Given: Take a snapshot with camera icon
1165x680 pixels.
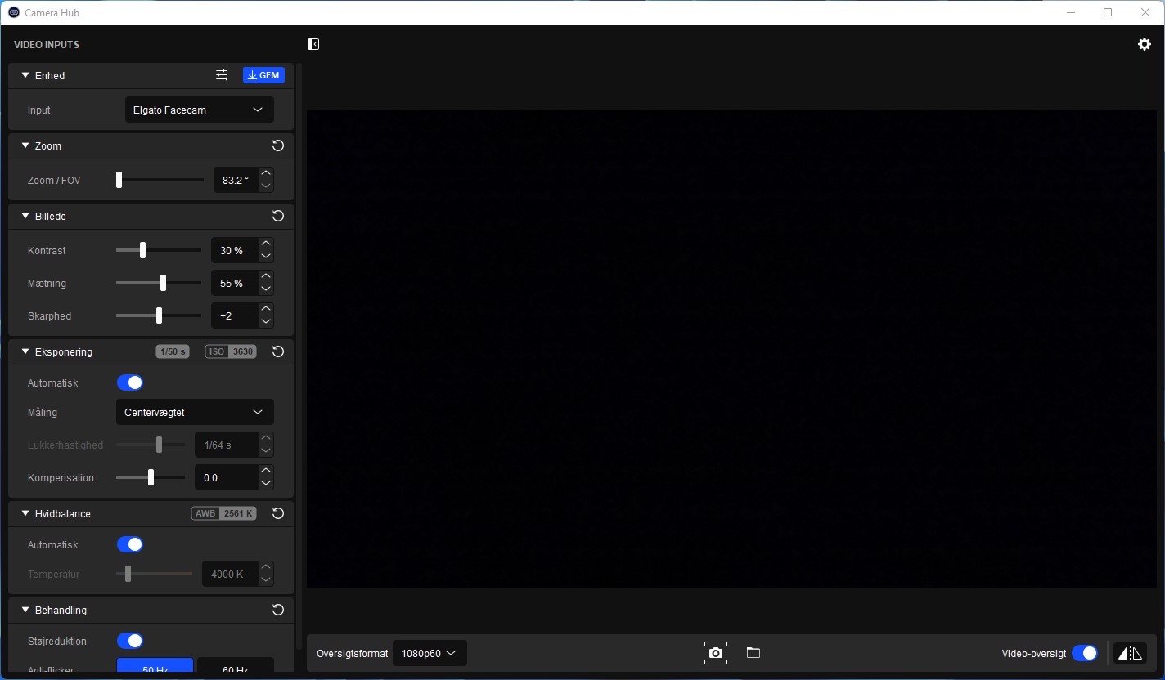Looking at the screenshot, I should point(716,653).
